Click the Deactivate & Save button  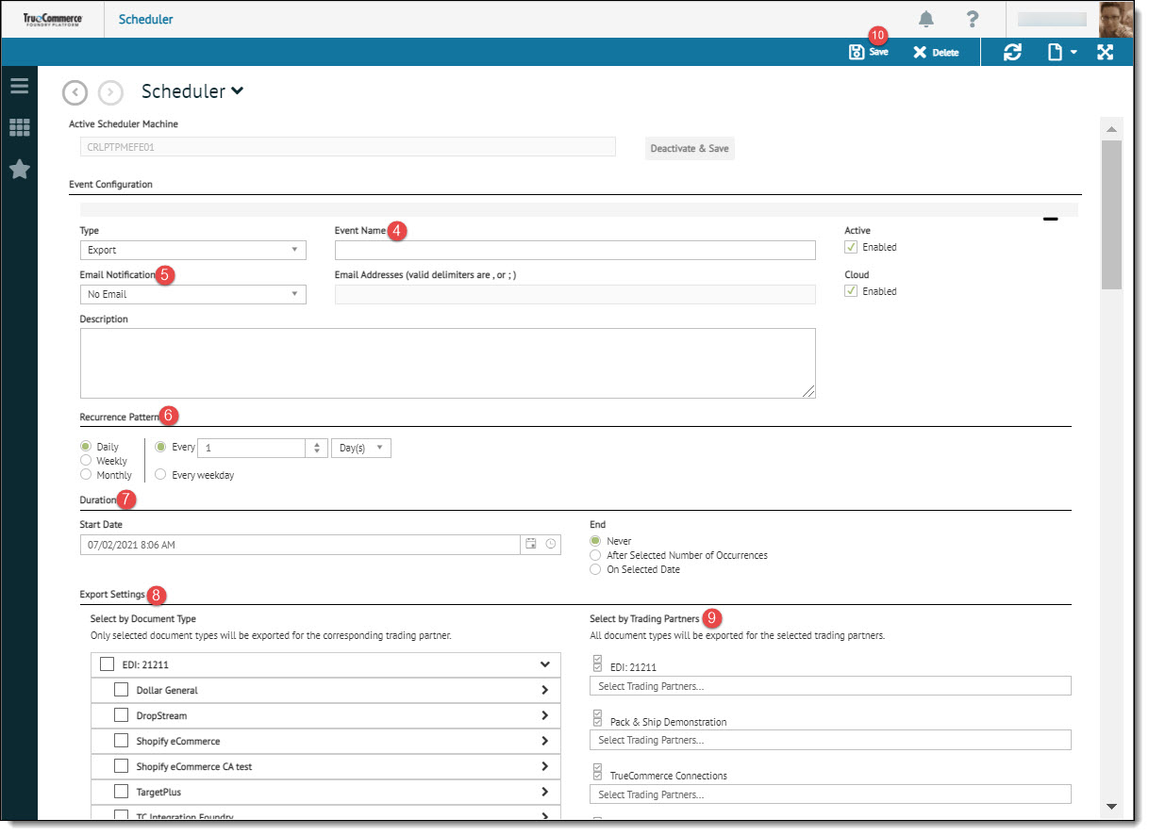point(689,148)
